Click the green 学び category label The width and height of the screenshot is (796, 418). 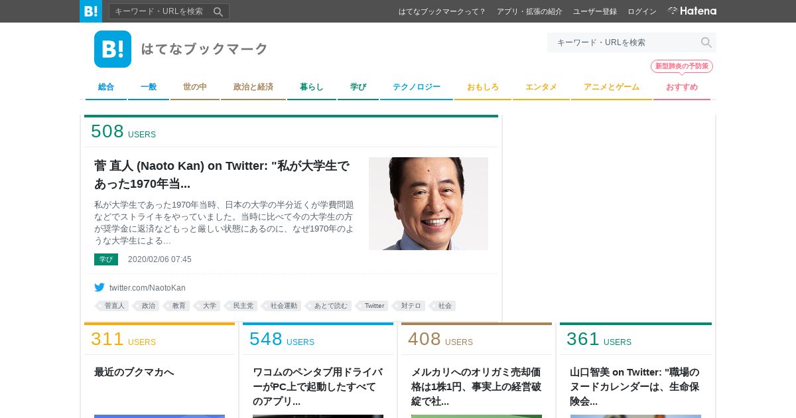pyautogui.click(x=106, y=259)
